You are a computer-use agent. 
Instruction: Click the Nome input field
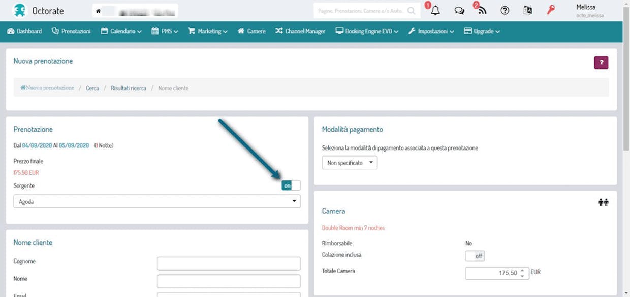[229, 281]
